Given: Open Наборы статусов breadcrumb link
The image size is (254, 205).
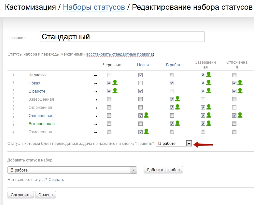Looking at the screenshot, I should coord(94,7).
